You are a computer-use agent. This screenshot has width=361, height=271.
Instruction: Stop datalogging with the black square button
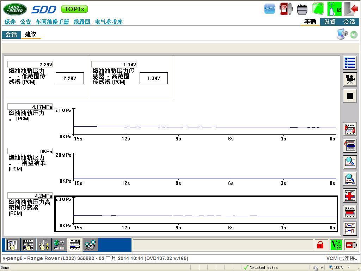[350, 96]
